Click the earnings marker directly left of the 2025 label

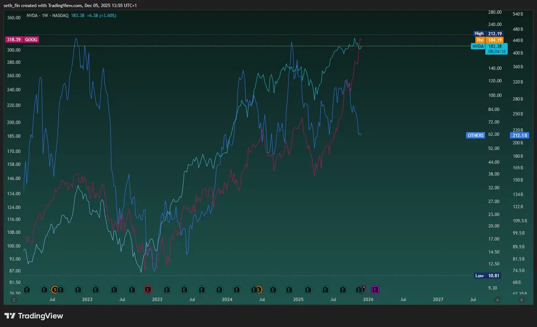(289, 290)
